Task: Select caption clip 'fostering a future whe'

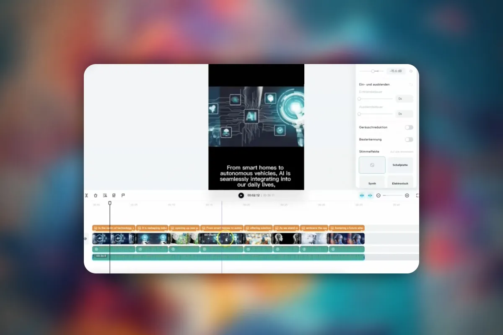Action: click(x=347, y=228)
